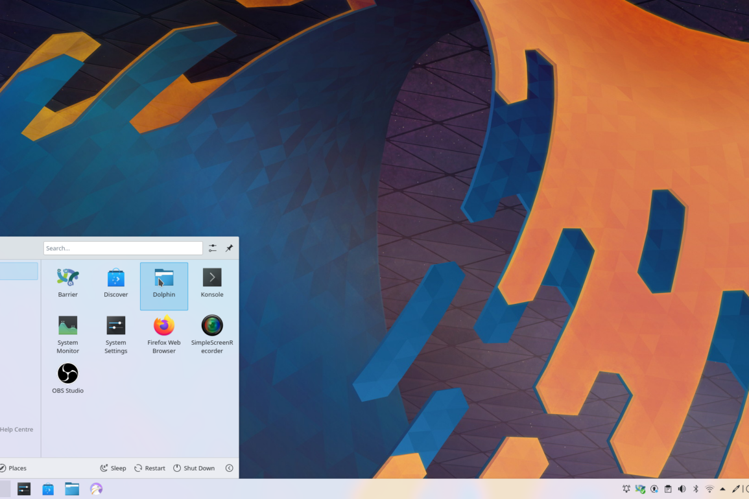Launch Firefox Web Browser
The width and height of the screenshot is (749, 499).
163,334
